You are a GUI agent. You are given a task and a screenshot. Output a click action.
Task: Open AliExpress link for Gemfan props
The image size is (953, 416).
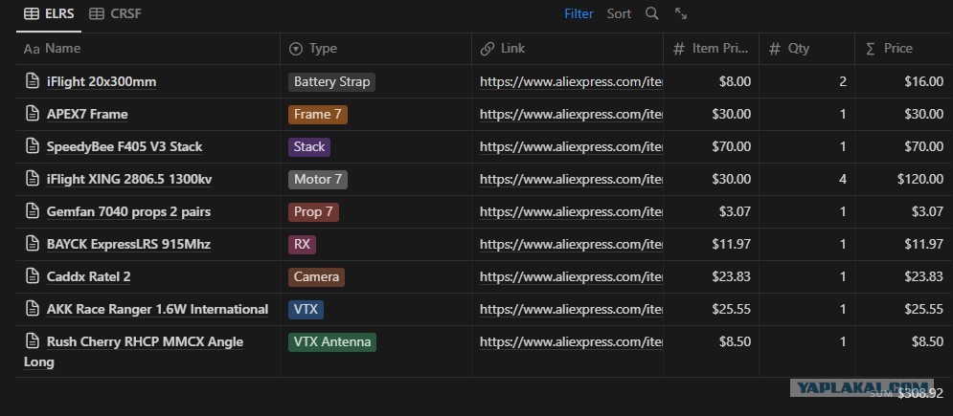[x=571, y=212]
